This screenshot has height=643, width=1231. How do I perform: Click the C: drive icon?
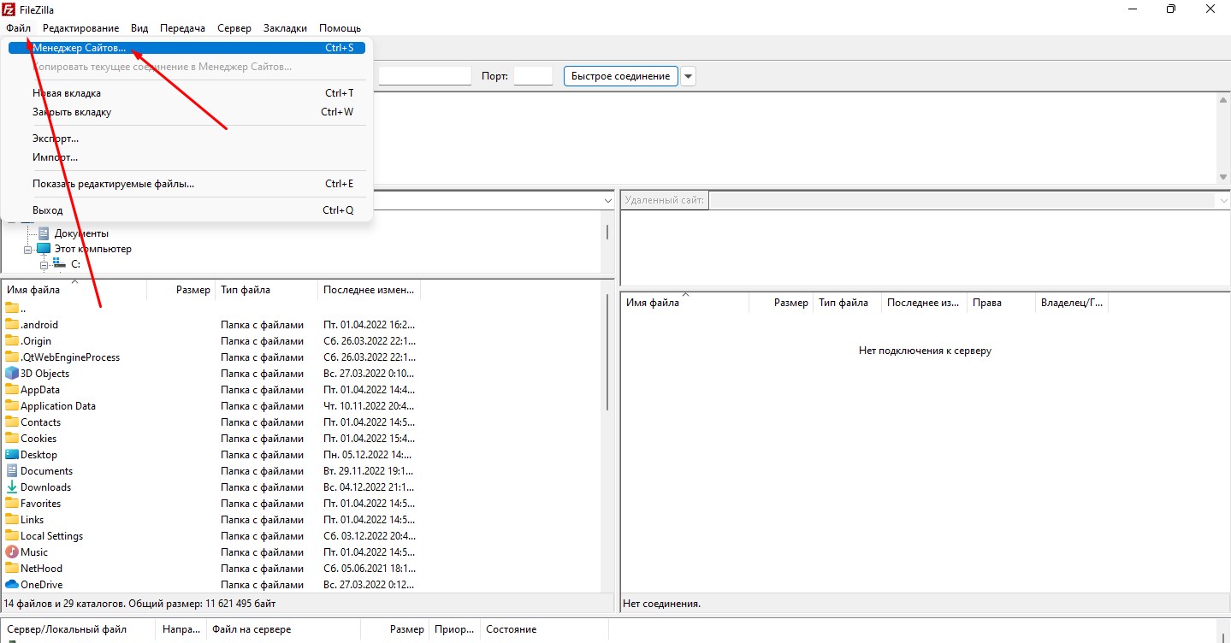tap(60, 264)
